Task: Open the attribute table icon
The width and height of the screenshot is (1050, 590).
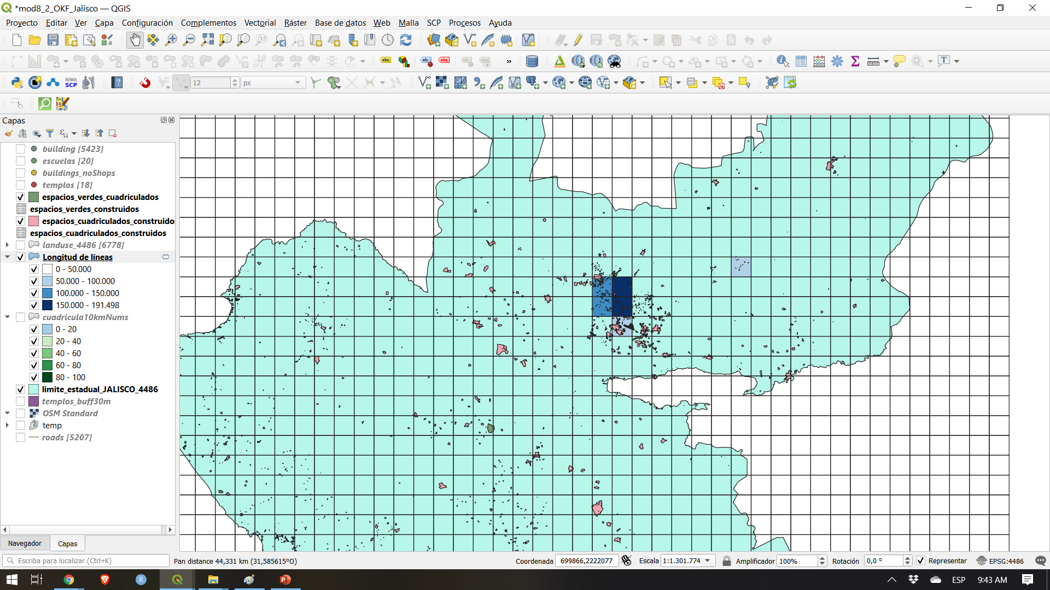Action: (x=801, y=61)
